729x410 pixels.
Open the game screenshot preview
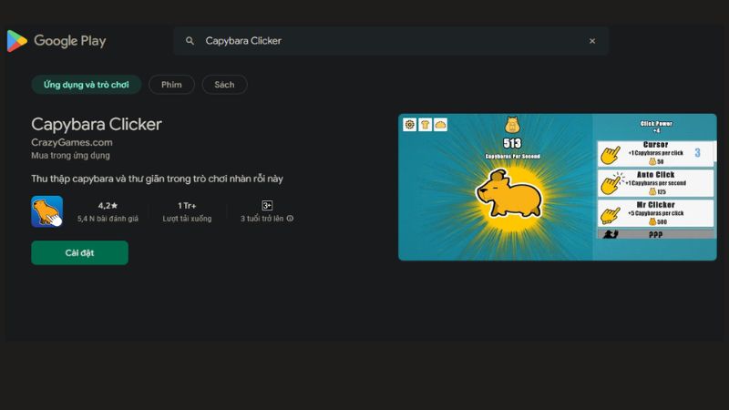pos(558,187)
